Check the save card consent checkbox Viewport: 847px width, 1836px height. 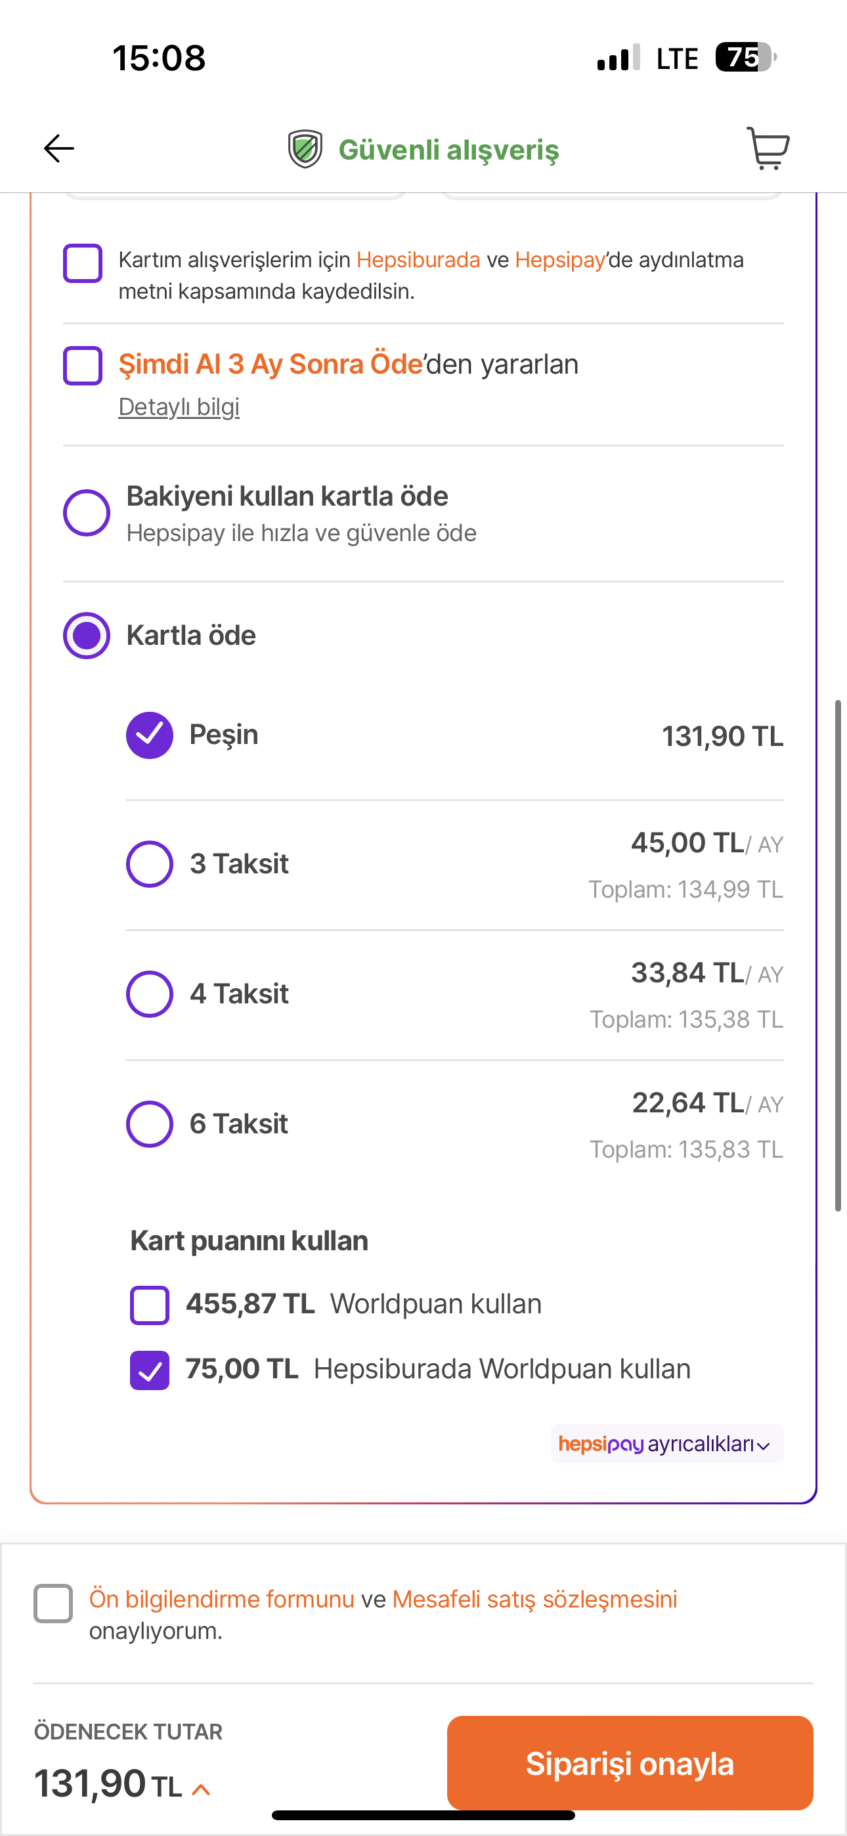tap(83, 263)
